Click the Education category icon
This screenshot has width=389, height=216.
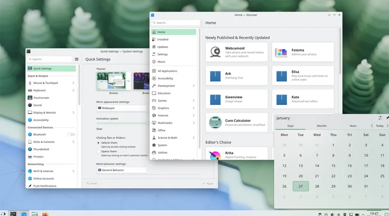point(154,93)
